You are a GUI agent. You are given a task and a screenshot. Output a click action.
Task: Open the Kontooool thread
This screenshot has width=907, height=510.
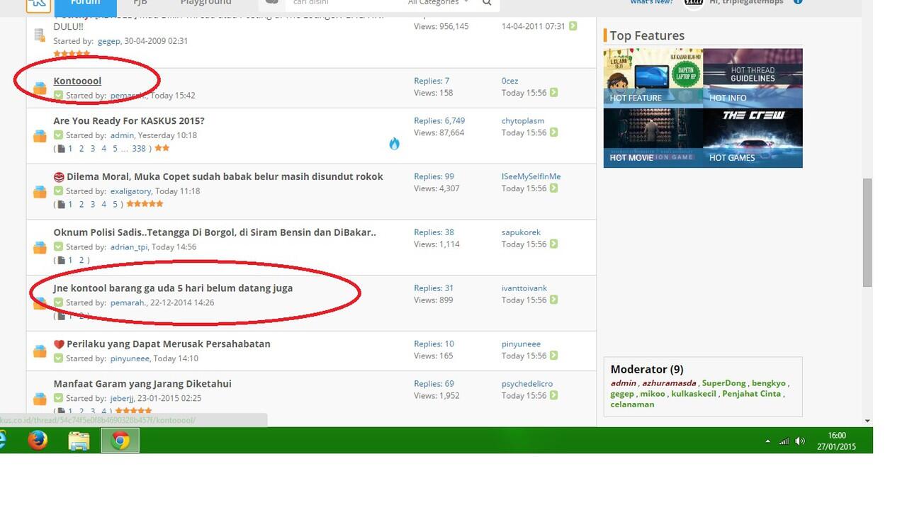77,81
